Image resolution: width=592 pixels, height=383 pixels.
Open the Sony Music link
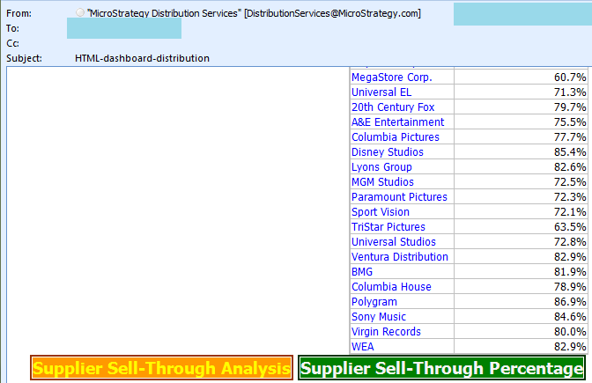[379, 317]
